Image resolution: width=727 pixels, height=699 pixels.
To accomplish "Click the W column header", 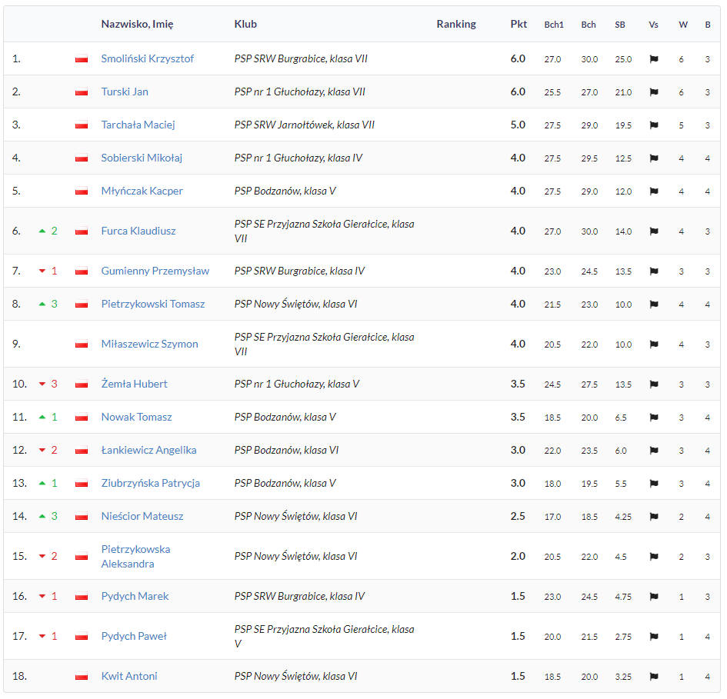I will [683, 25].
